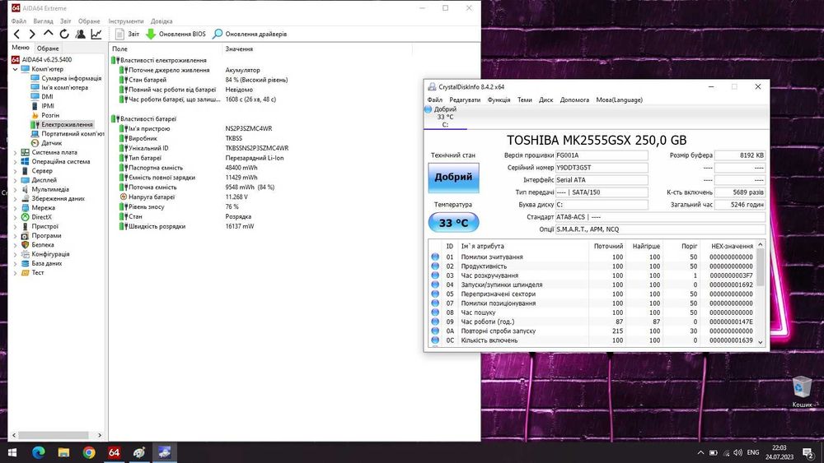Image resolution: width=824 pixels, height=463 pixels.
Task: Click the AIDA64 Up level arrow
Action: 48,34
